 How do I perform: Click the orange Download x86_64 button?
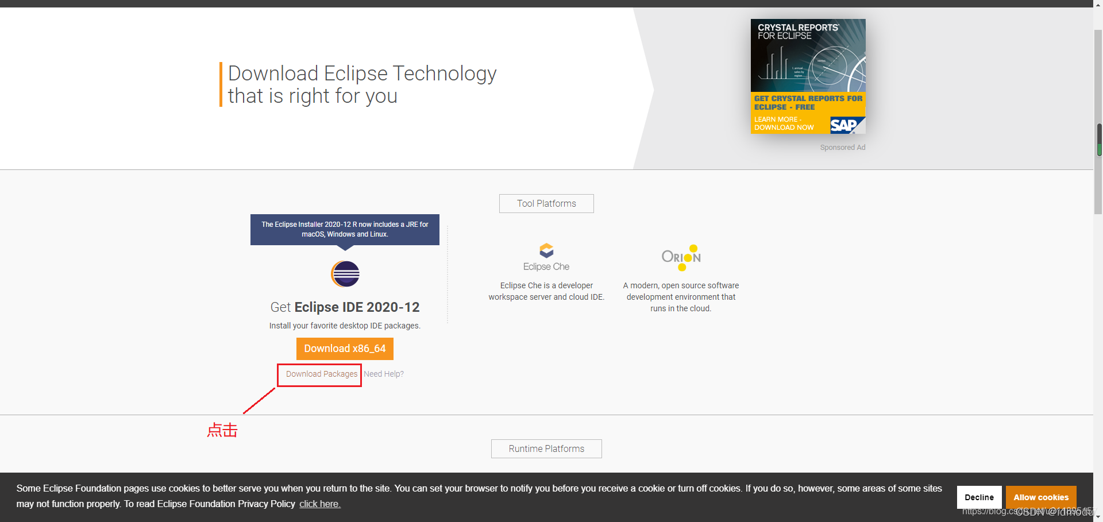tap(345, 349)
